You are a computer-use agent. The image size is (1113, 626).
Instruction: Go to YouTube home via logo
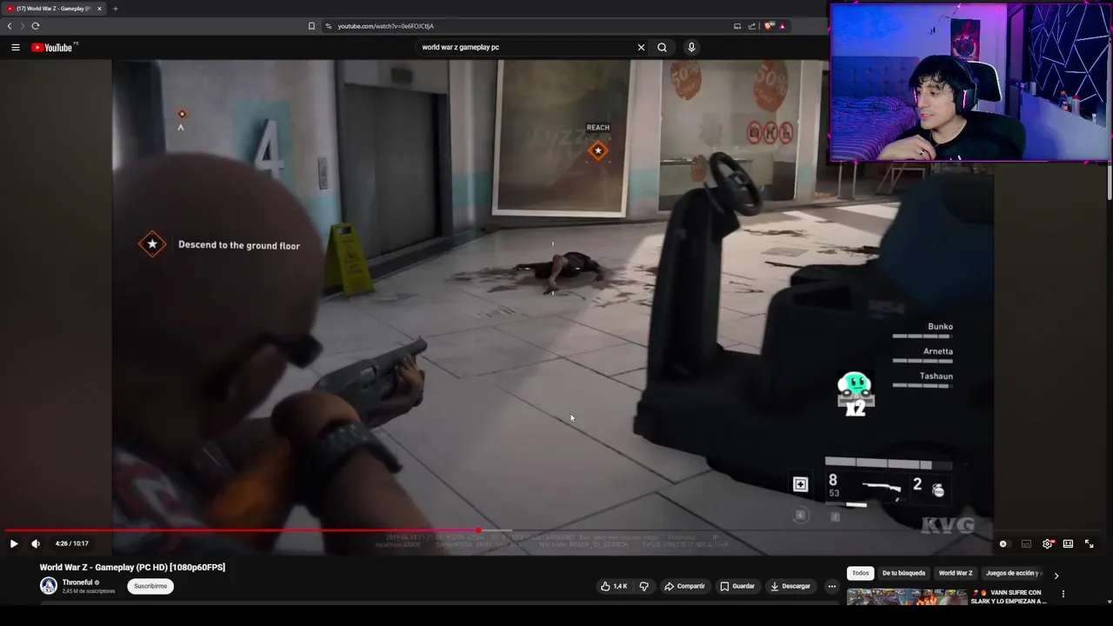coord(54,47)
